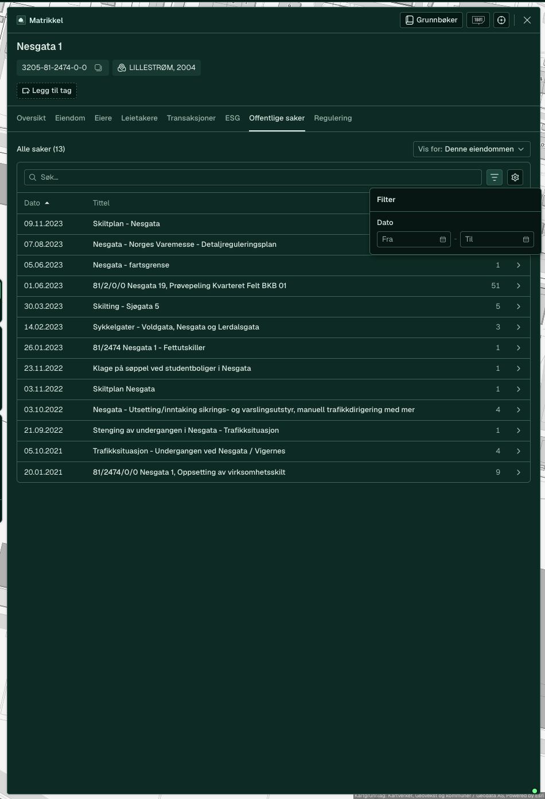Click the crosshair locate-on-map icon
The height and width of the screenshot is (799, 545).
501,20
